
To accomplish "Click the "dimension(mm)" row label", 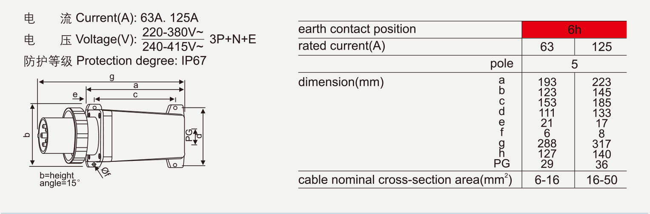I will (341, 82).
